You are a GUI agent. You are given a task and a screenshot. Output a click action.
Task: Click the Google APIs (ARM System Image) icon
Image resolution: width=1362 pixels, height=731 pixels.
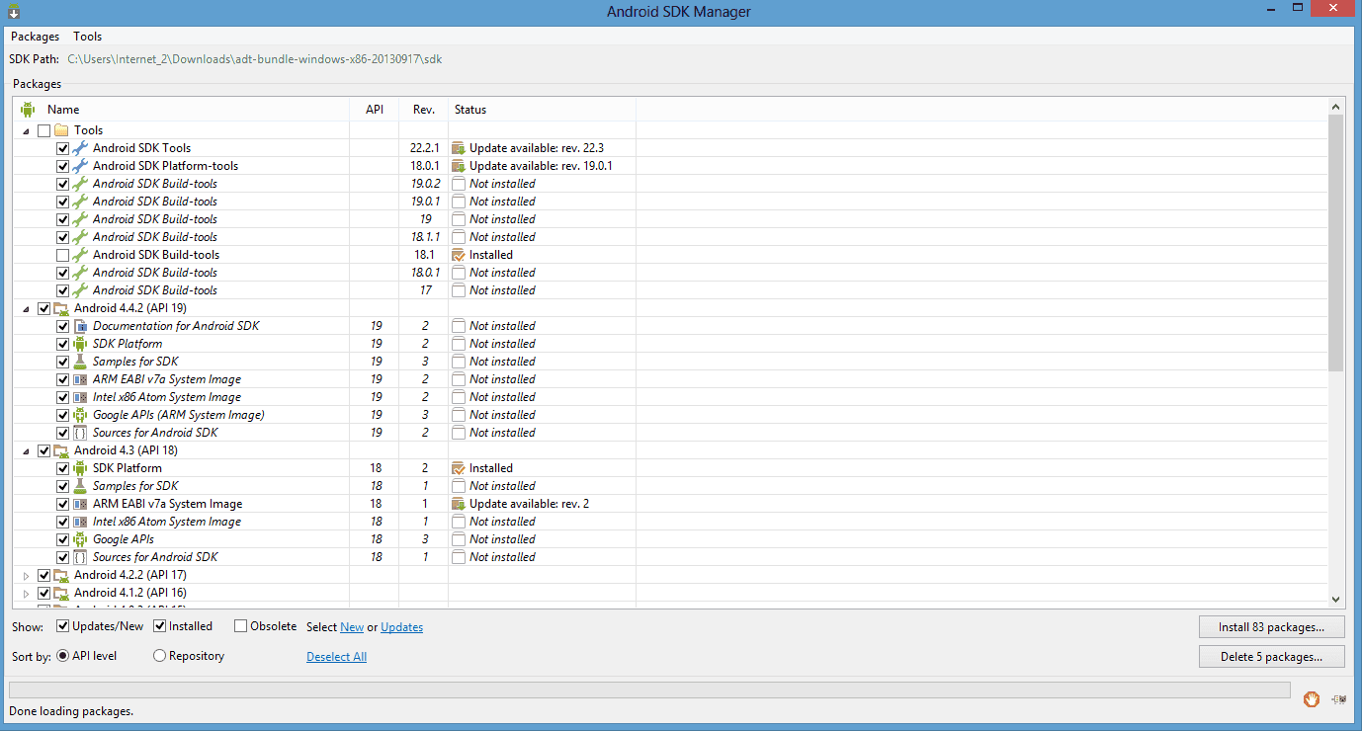81,415
